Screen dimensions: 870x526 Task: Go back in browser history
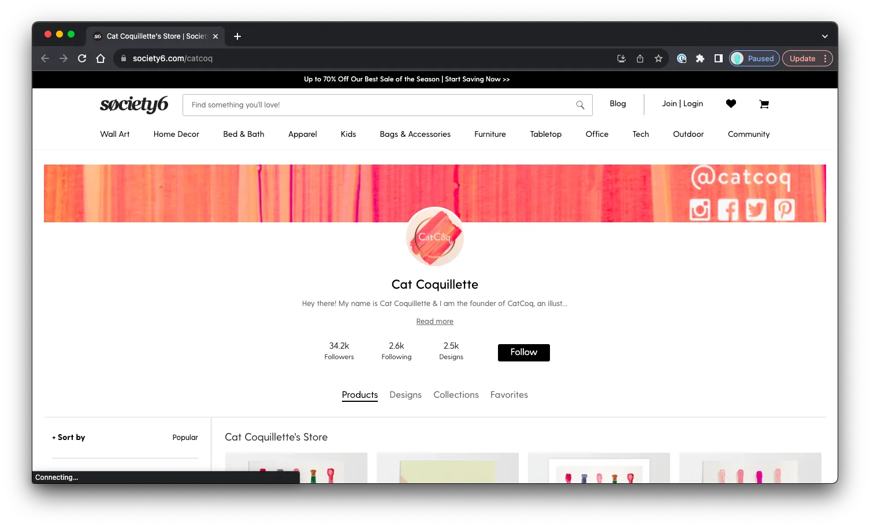pos(45,58)
